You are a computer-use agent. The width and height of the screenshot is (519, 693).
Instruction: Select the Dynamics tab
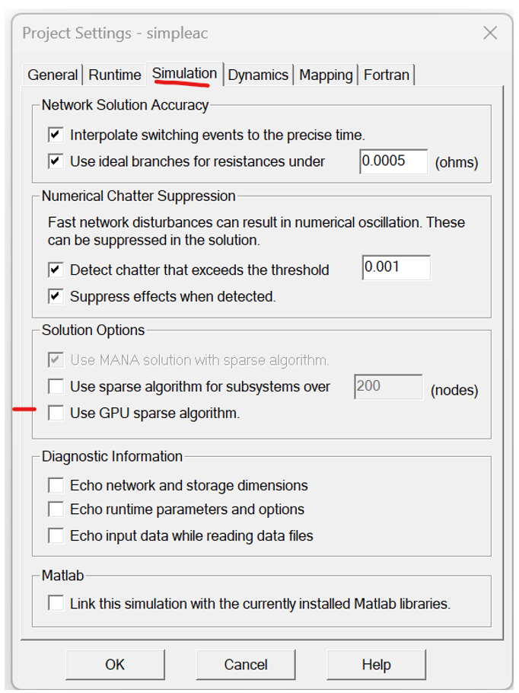(x=258, y=75)
